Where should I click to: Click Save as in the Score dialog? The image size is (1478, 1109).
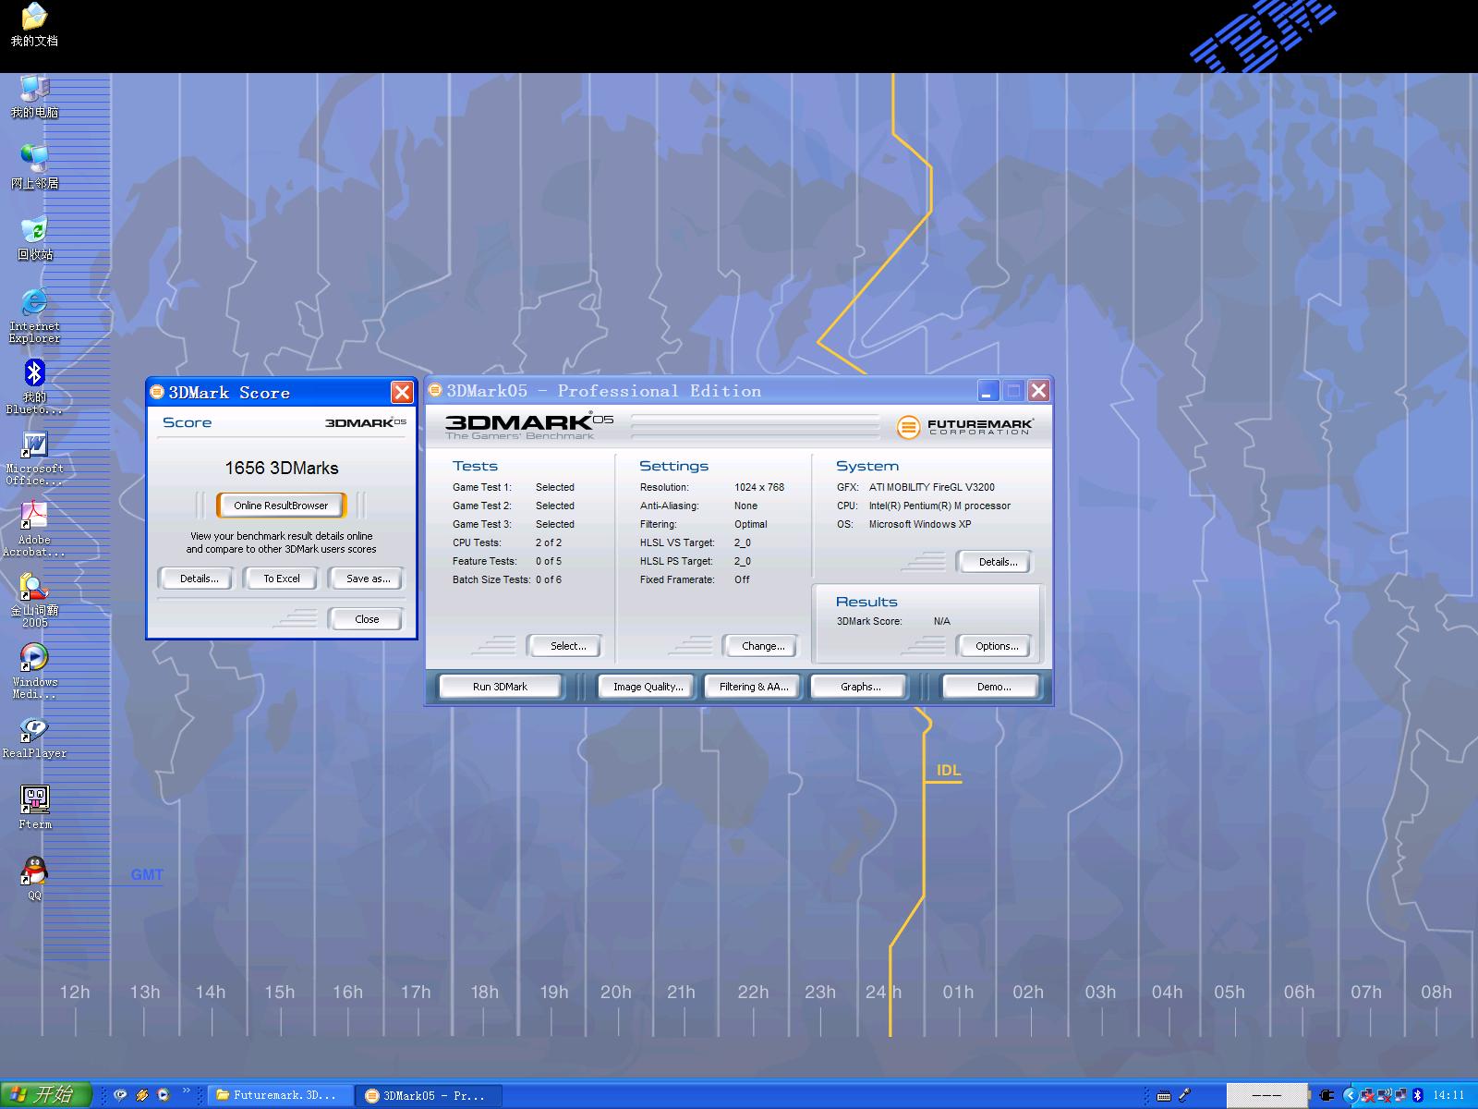point(368,579)
